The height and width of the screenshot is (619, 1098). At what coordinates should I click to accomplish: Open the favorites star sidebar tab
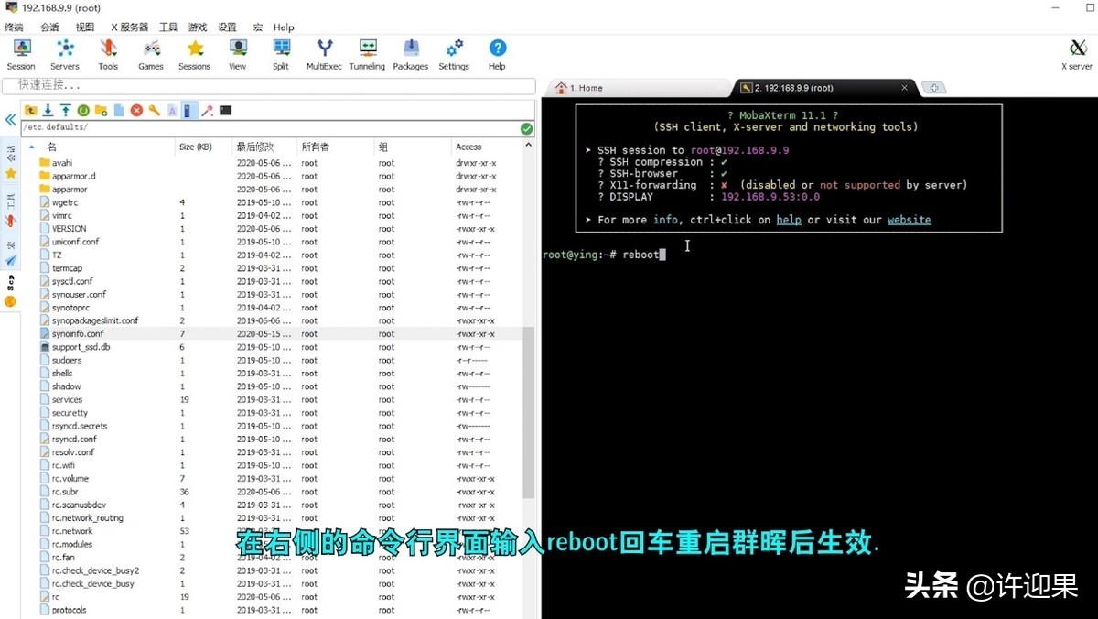point(10,173)
